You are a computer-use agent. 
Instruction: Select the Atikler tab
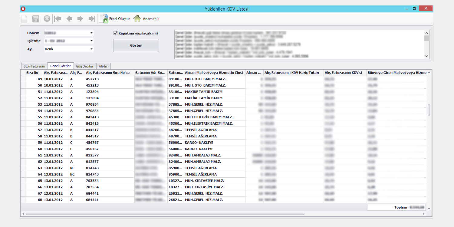[x=103, y=66]
